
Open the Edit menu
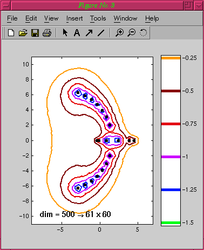31,18
